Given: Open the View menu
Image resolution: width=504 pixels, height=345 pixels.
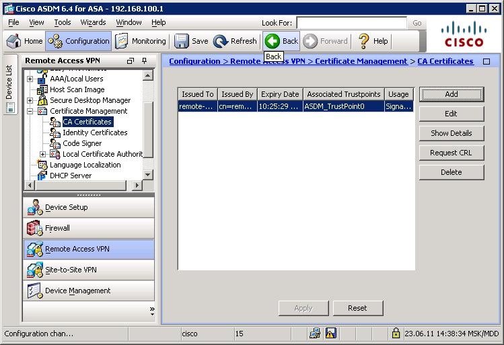Looking at the screenshot, I should click(36, 22).
